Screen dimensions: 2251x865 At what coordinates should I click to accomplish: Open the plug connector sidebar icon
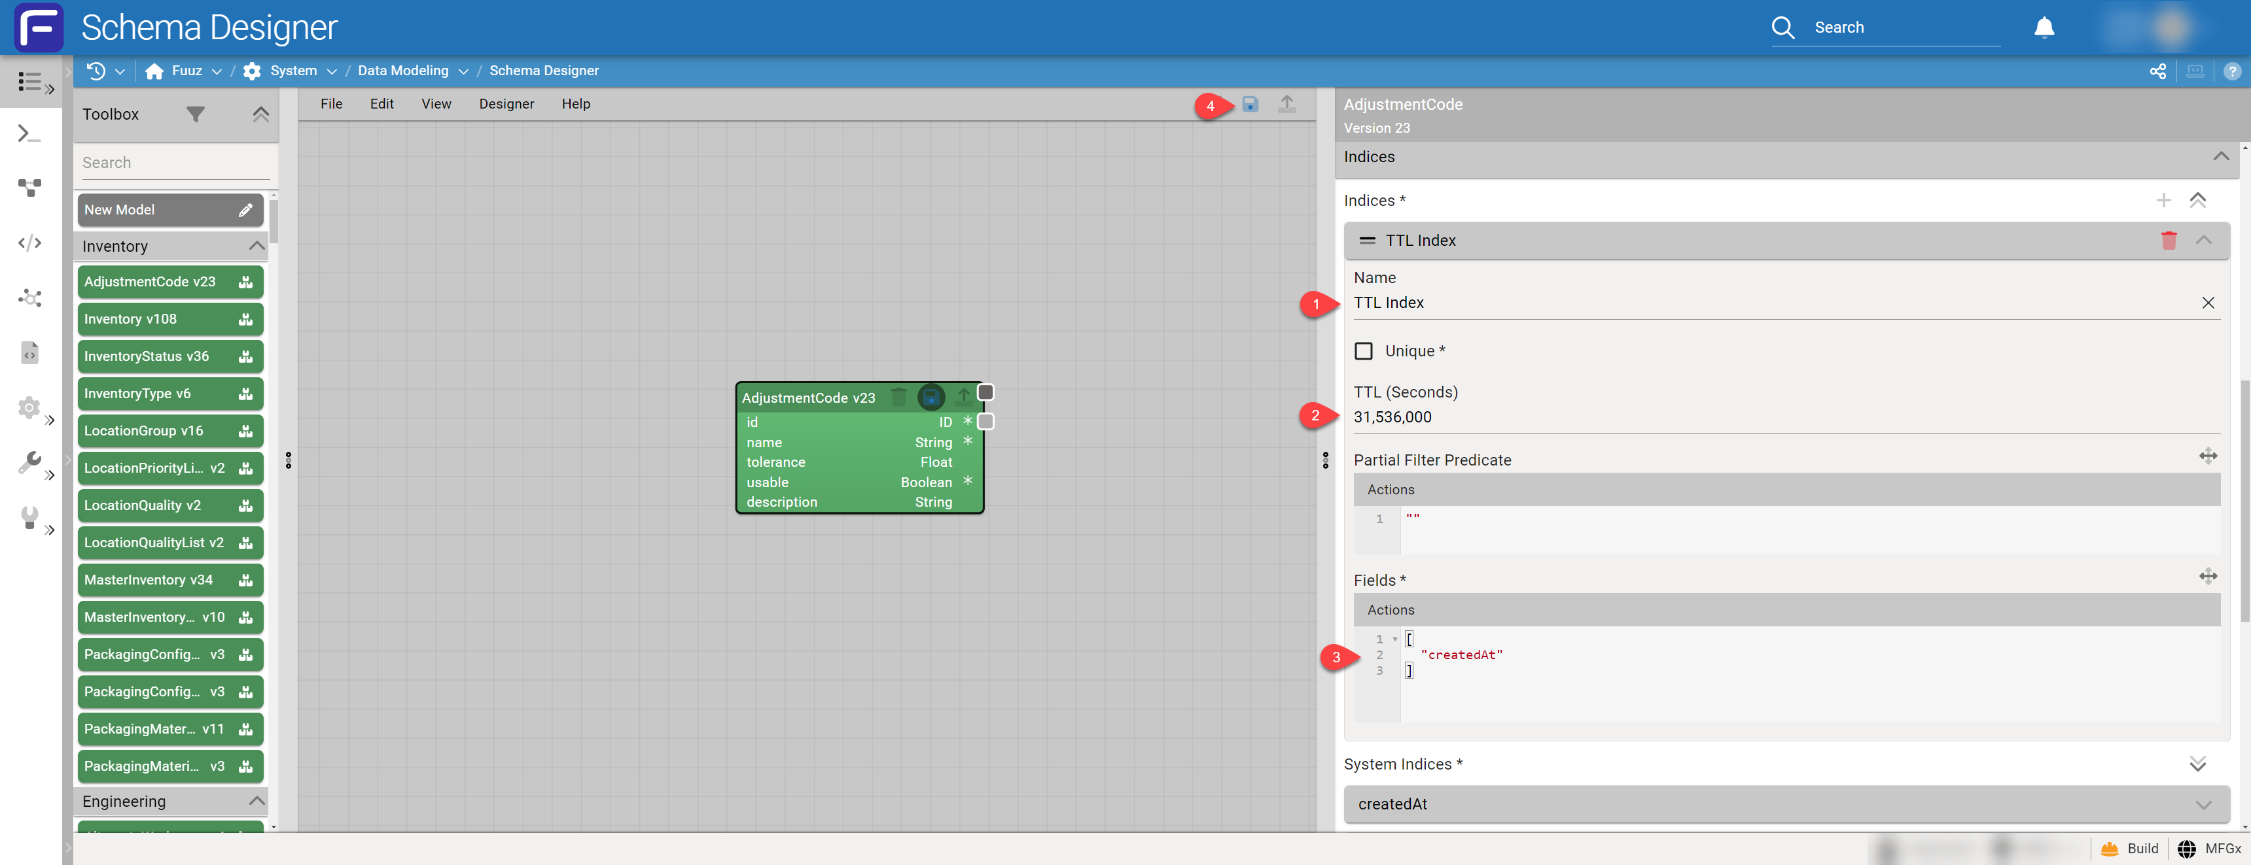[29, 518]
